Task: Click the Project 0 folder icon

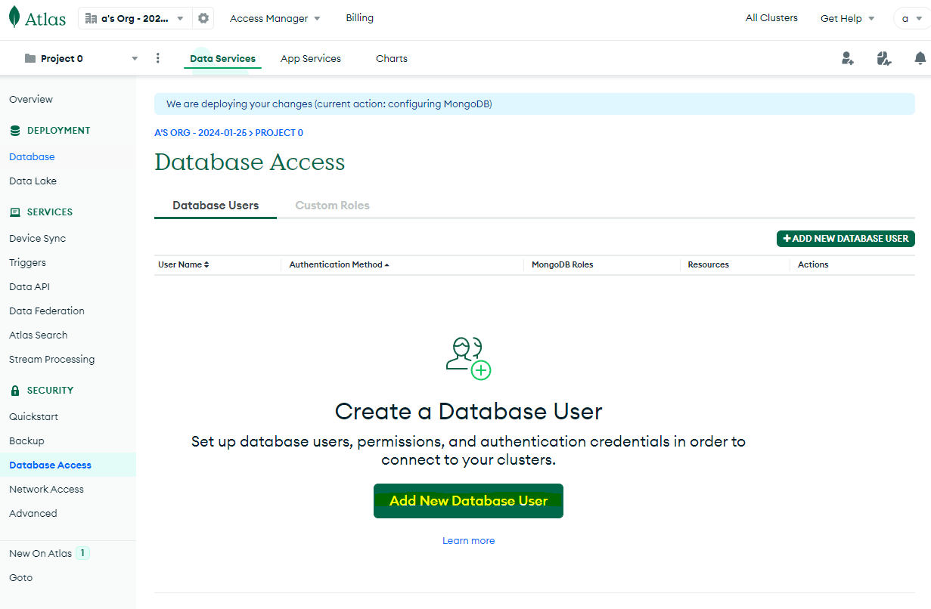Action: click(30, 58)
